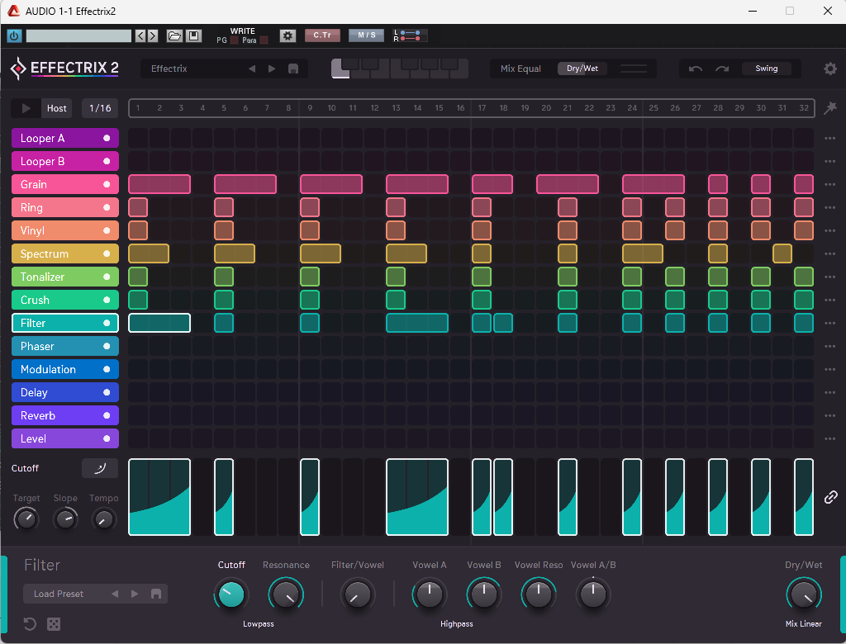Open options dots for Looper A row
Image resolution: width=846 pixels, height=644 pixels.
[829, 139]
